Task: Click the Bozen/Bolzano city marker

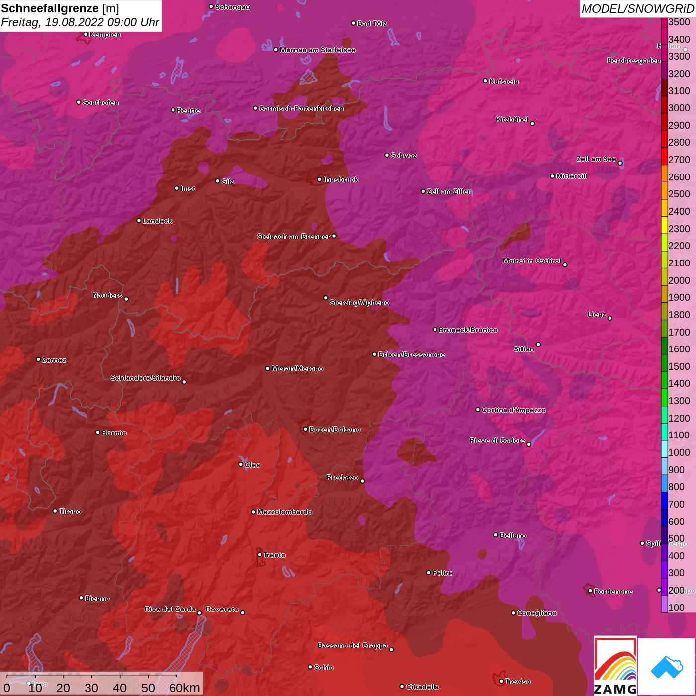Action: [305, 429]
